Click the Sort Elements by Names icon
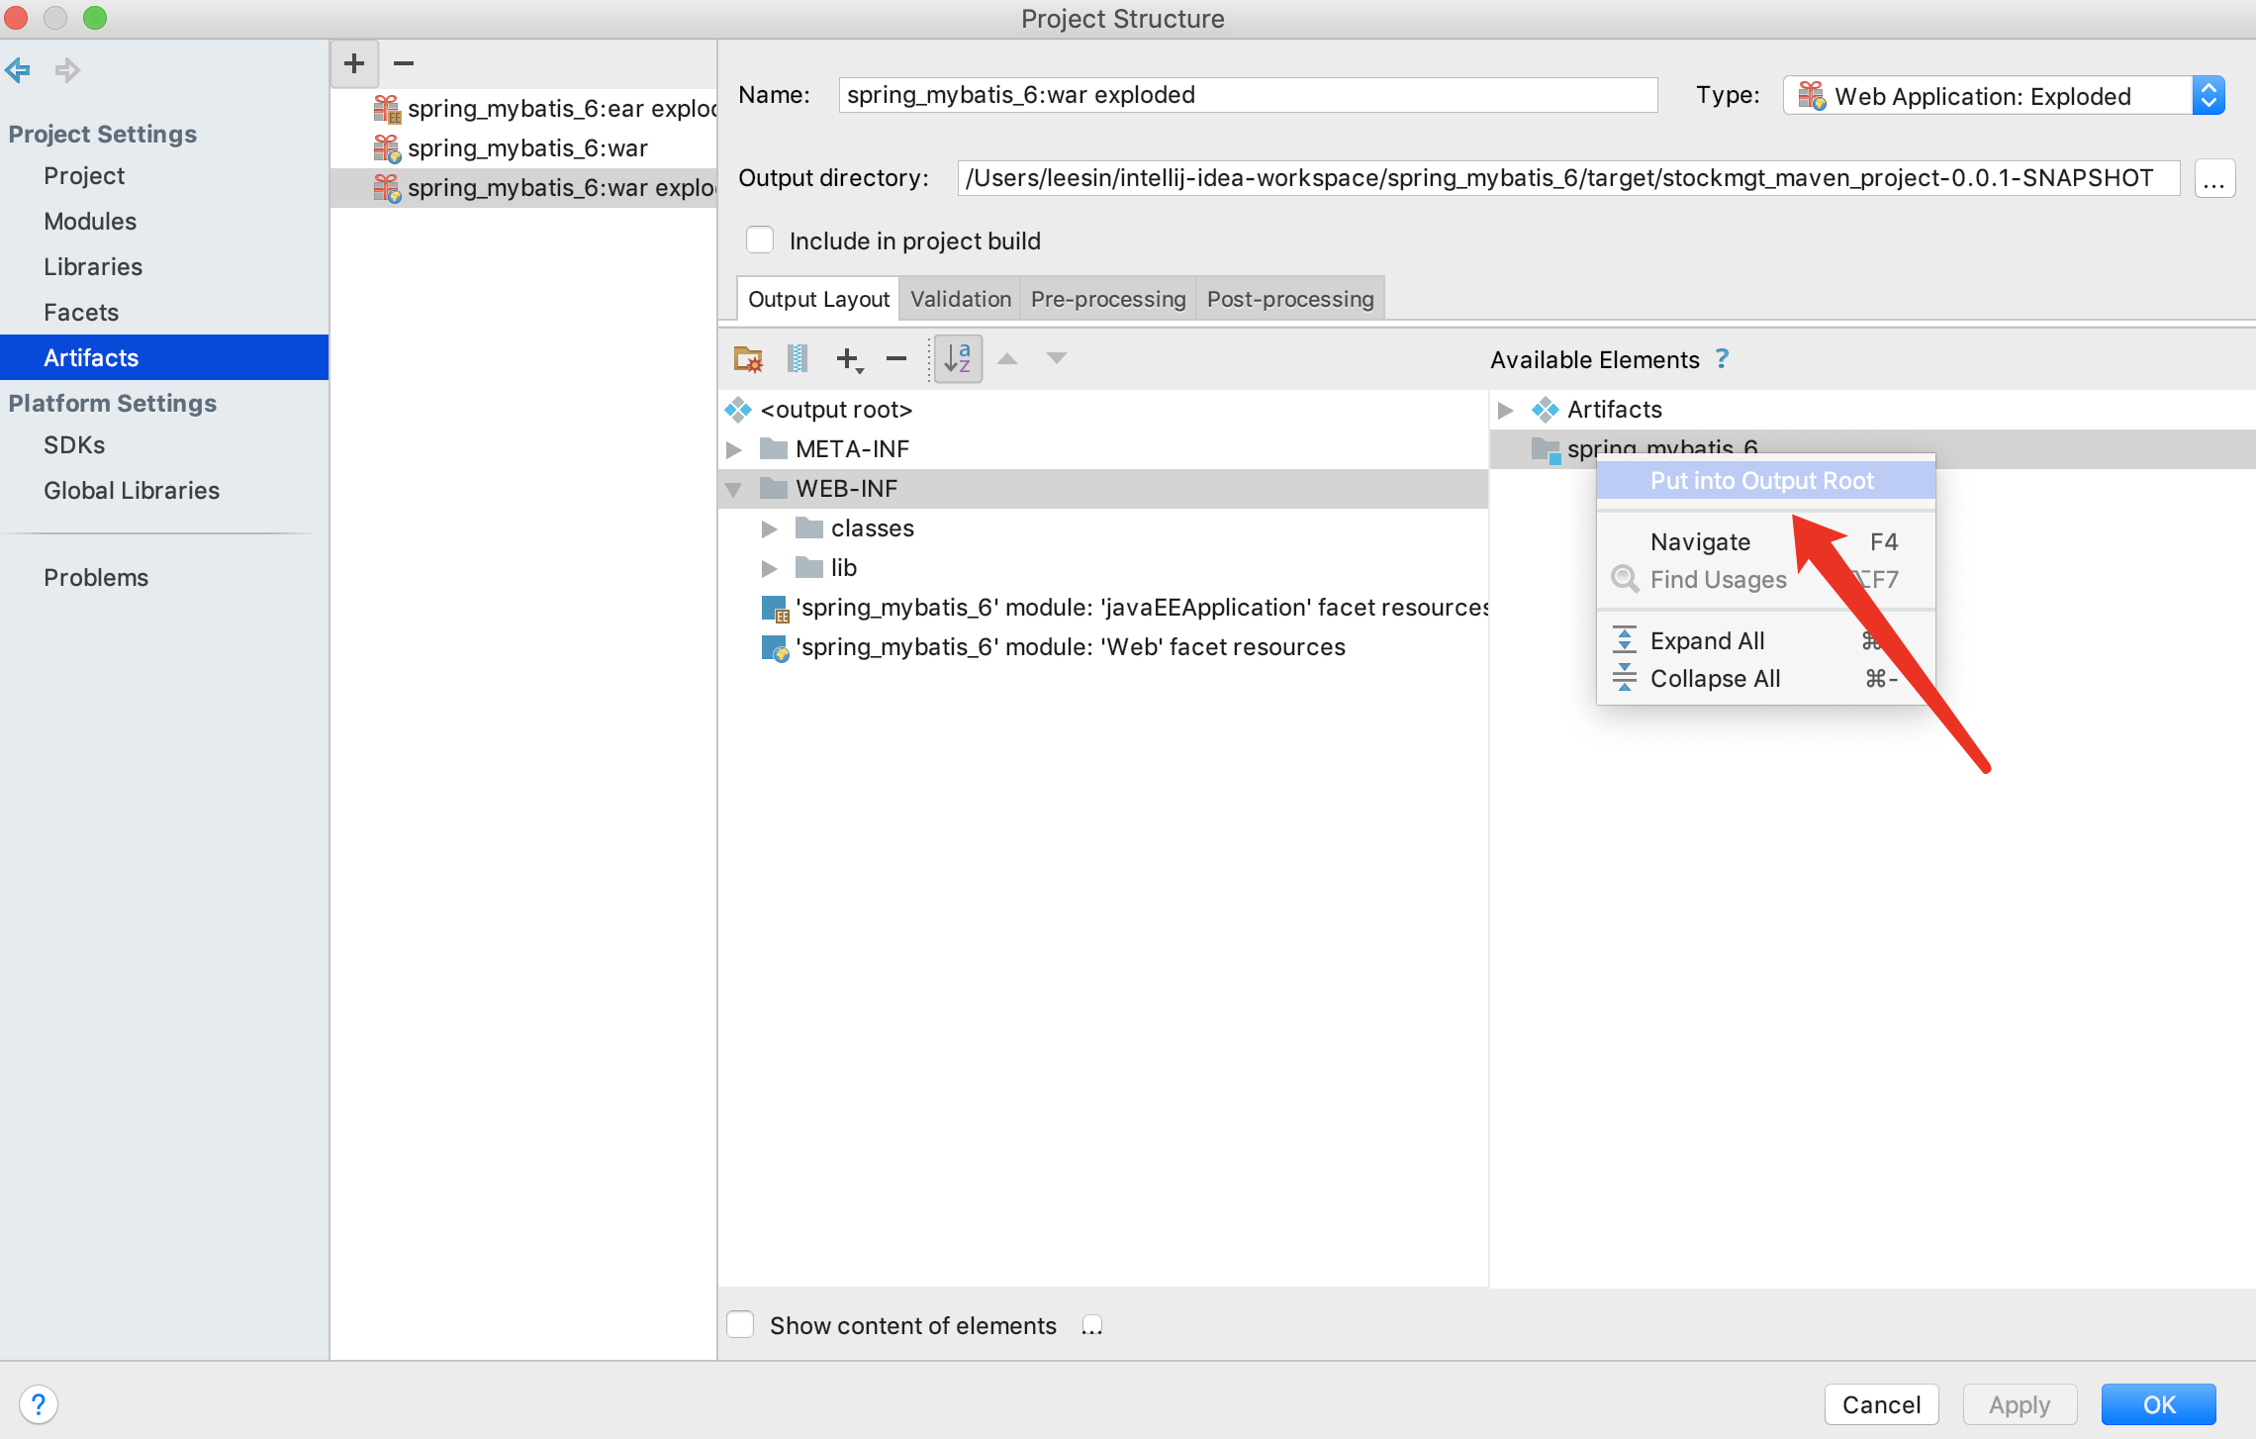The width and height of the screenshot is (2256, 1439). click(958, 358)
